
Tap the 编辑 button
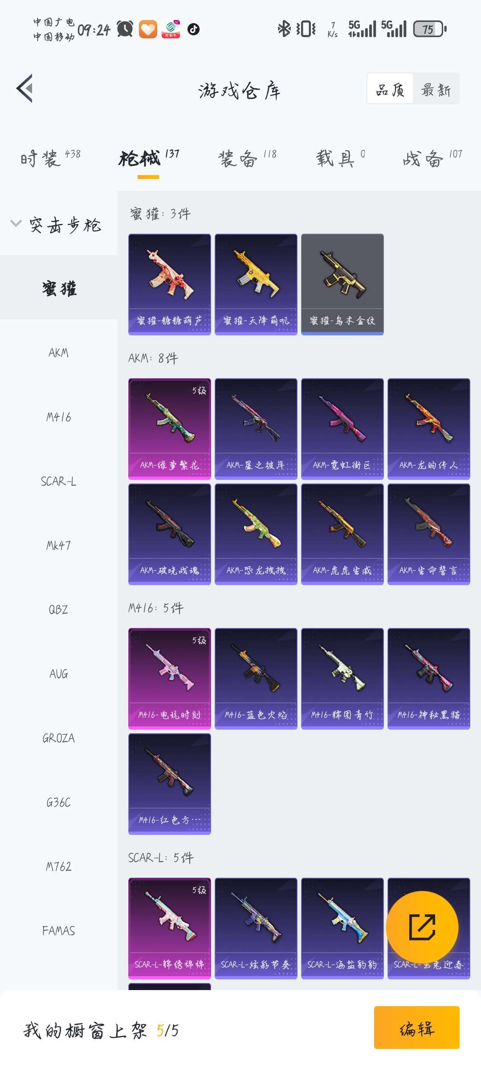tap(416, 1028)
